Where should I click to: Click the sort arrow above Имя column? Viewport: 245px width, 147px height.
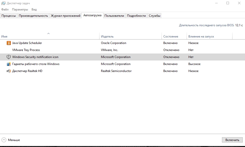point(48,33)
